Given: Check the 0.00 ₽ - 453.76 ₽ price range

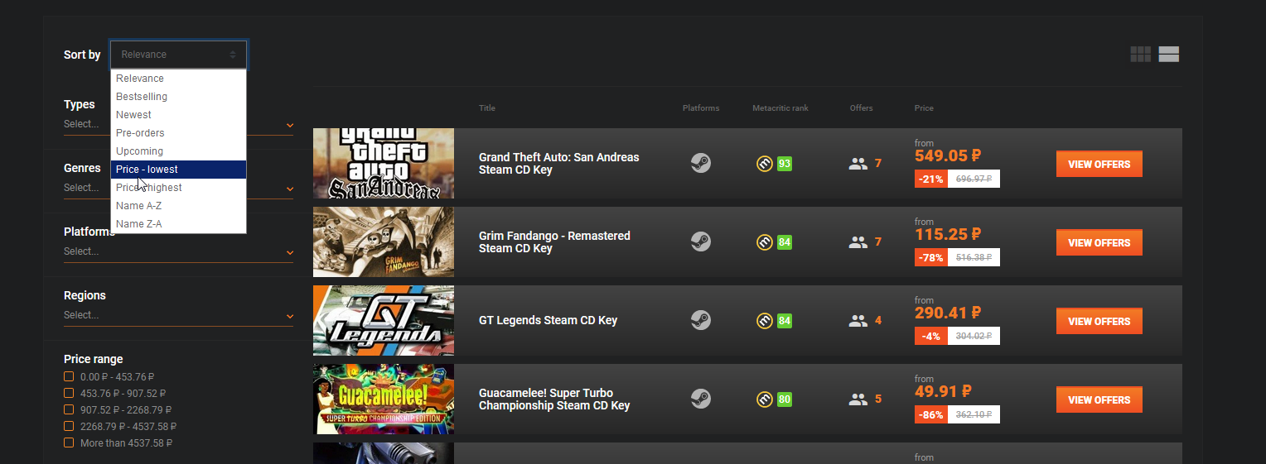Looking at the screenshot, I should click(x=69, y=377).
